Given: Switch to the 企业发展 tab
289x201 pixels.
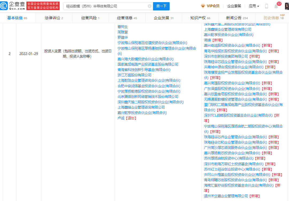Looking at the screenshot, I should click(163, 18).
